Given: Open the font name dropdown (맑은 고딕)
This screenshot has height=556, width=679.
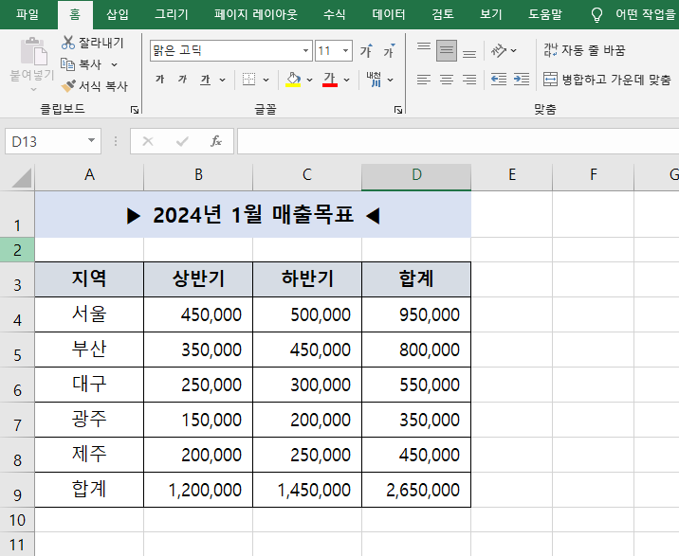Looking at the screenshot, I should click(305, 50).
